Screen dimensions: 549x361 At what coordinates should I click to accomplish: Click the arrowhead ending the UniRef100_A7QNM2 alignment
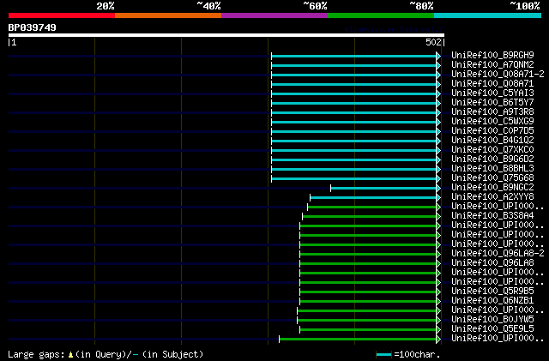click(438, 65)
